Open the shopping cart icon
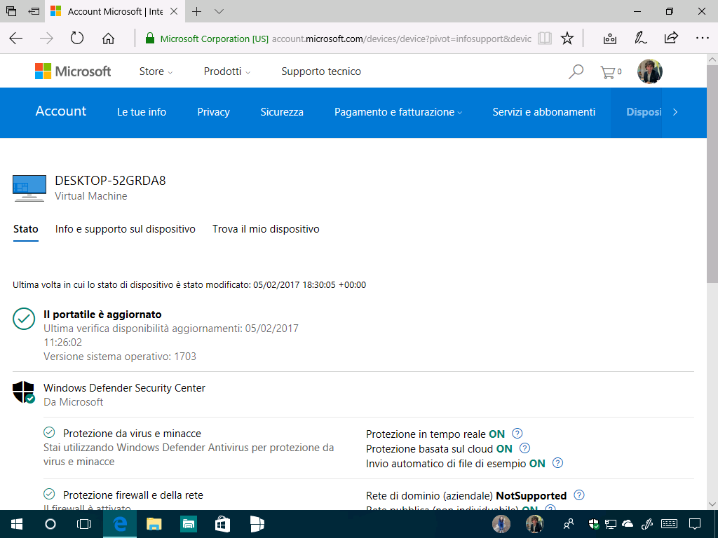The height and width of the screenshot is (538, 718). pyautogui.click(x=611, y=72)
